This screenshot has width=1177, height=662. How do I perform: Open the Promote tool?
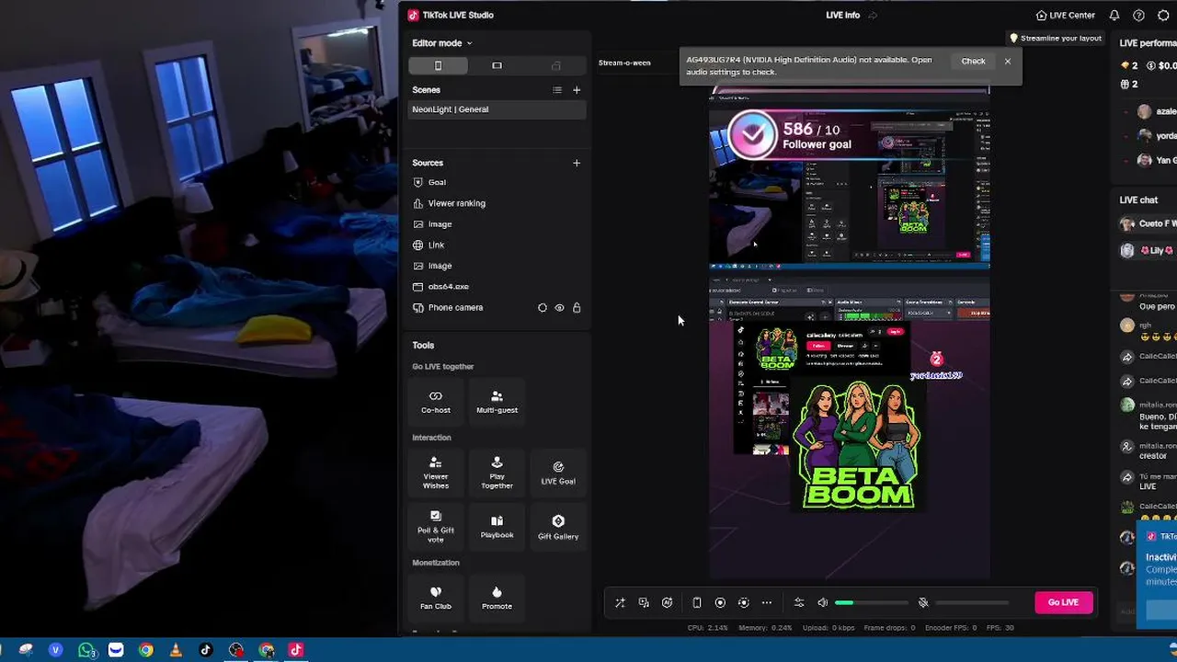tap(497, 597)
